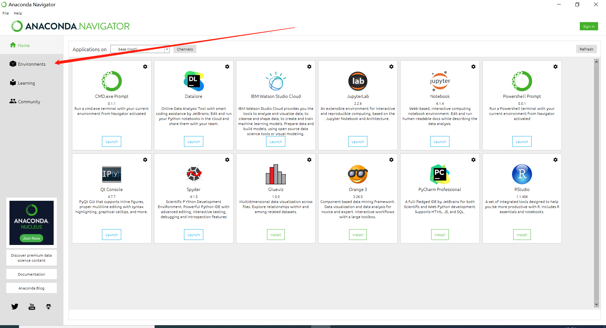Open the Anaconda Blog link
This screenshot has width=606, height=328.
[x=32, y=288]
